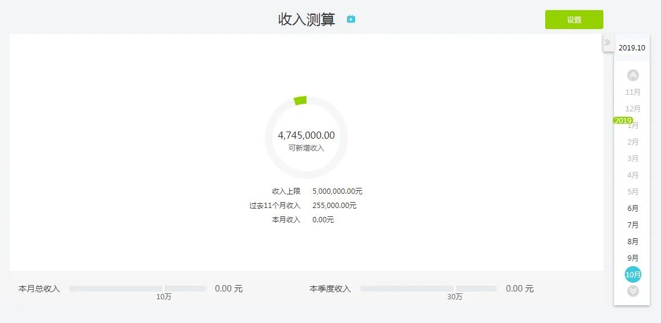The image size is (661, 323).
Task: Click the 收入测算 page title
Action: click(306, 20)
